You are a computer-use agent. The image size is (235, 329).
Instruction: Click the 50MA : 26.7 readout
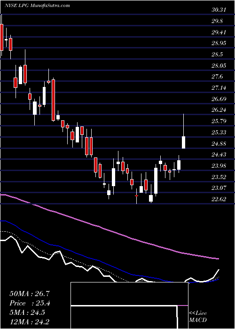click(29, 294)
